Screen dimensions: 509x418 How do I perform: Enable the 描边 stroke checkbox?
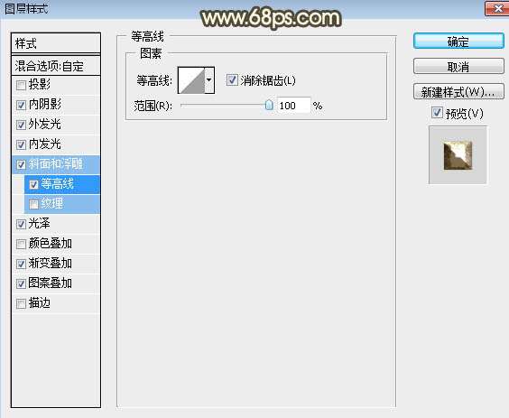21,303
